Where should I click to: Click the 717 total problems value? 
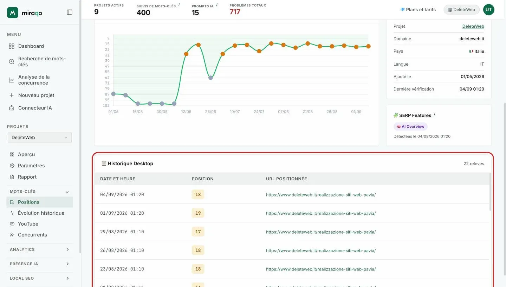click(x=235, y=12)
